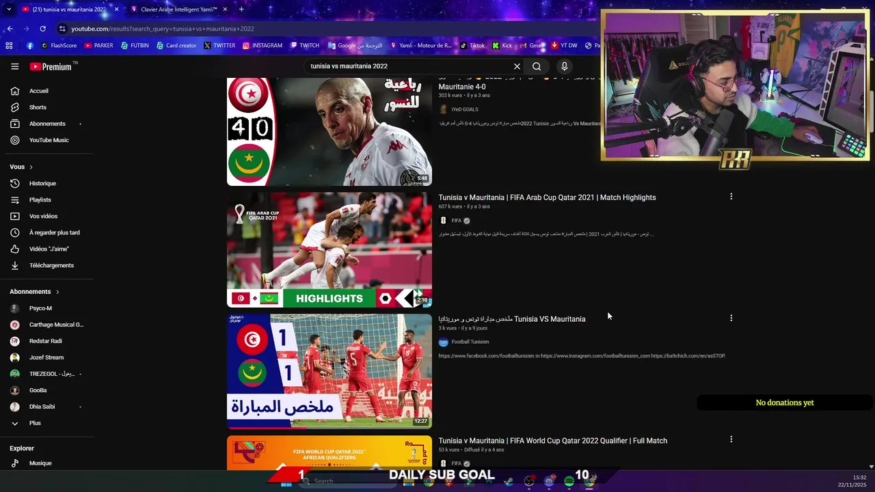The width and height of the screenshot is (875, 492).
Task: Open the INSTAGRAM bookmark
Action: tap(262, 46)
